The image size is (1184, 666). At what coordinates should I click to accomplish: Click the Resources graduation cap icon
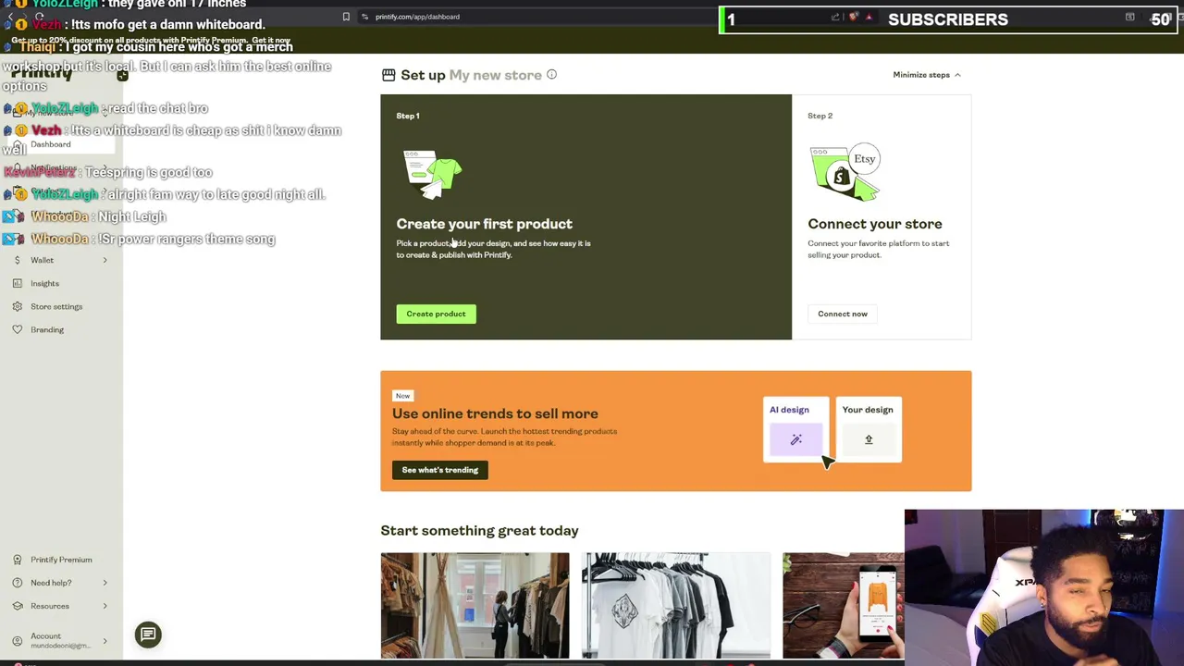(17, 606)
